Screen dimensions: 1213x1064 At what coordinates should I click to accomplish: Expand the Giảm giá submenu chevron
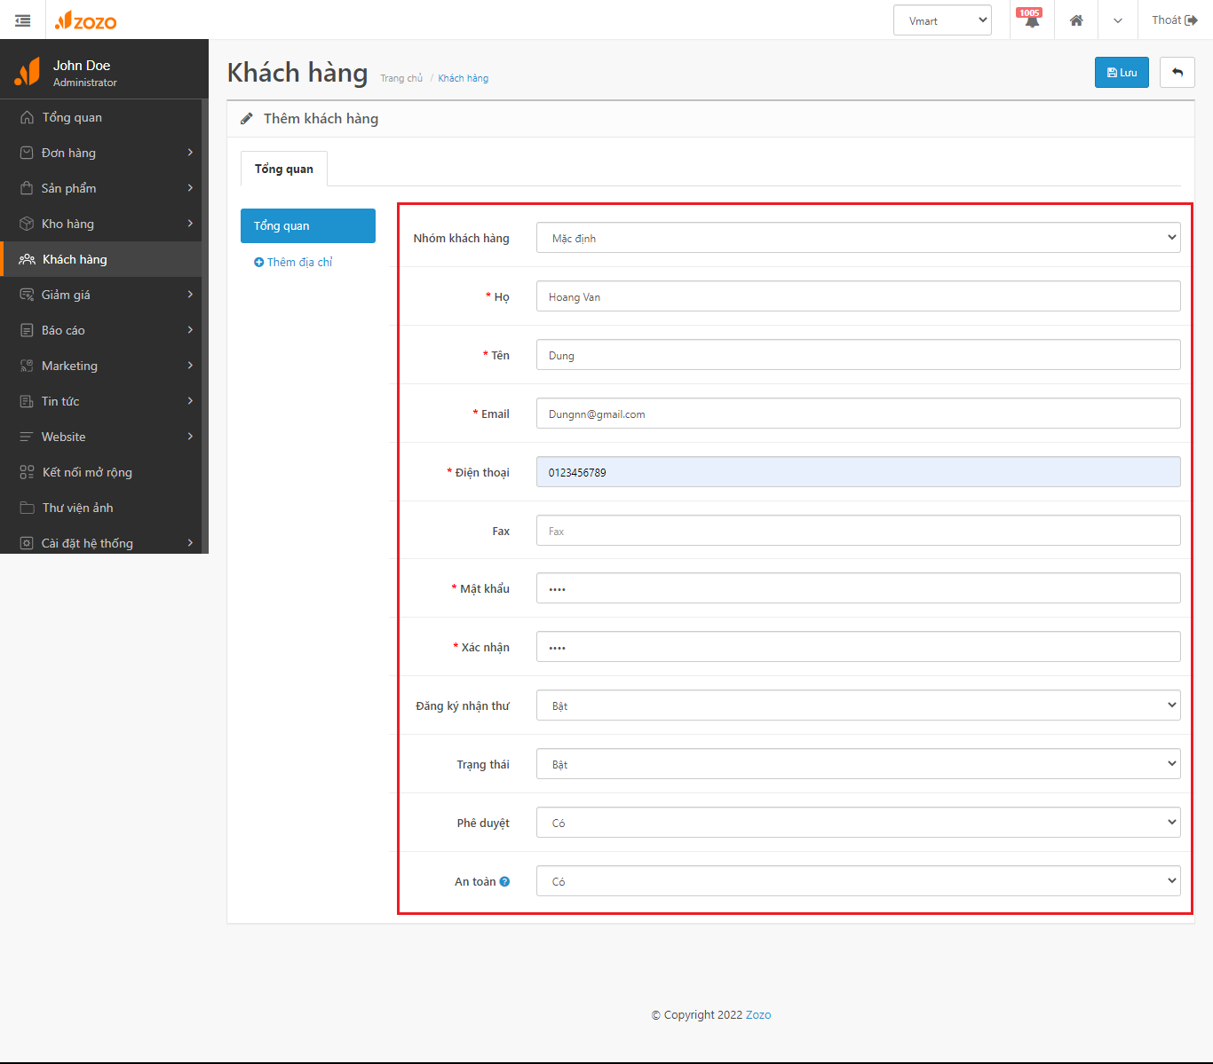click(x=190, y=295)
